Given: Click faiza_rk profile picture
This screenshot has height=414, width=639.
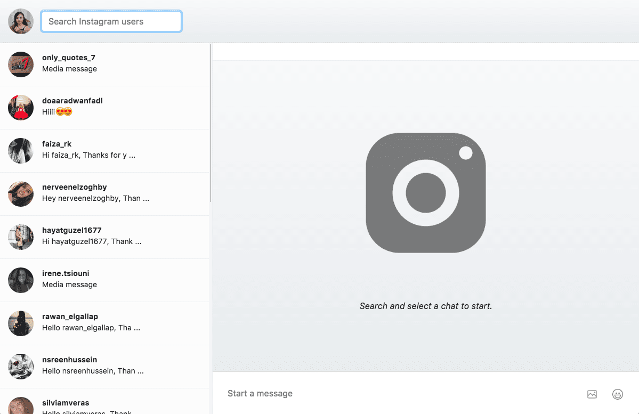Looking at the screenshot, I should (21, 151).
